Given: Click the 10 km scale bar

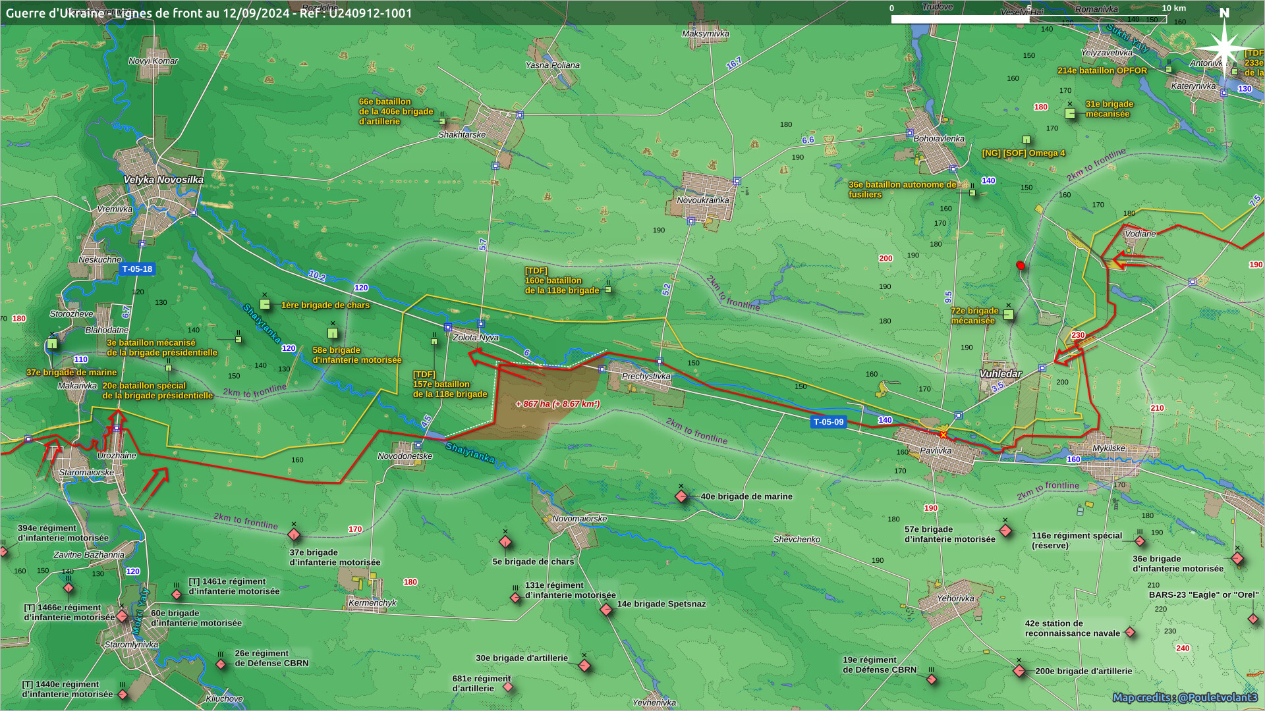Looking at the screenshot, I should click(1028, 19).
